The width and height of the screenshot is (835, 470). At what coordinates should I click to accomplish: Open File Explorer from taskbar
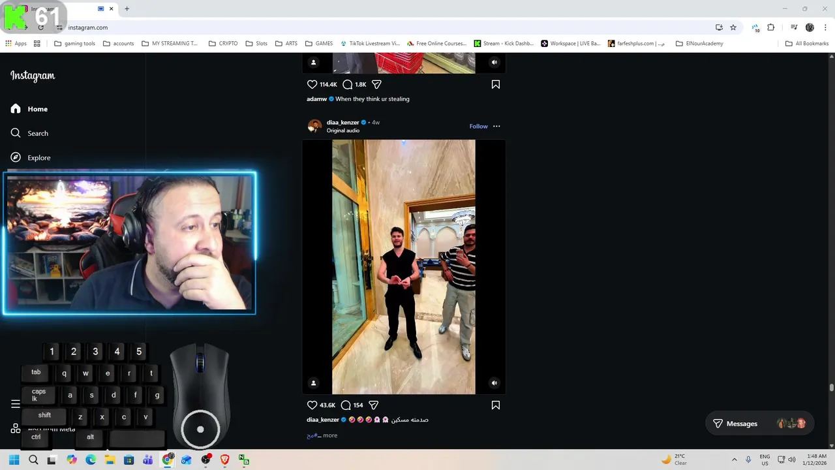click(110, 460)
